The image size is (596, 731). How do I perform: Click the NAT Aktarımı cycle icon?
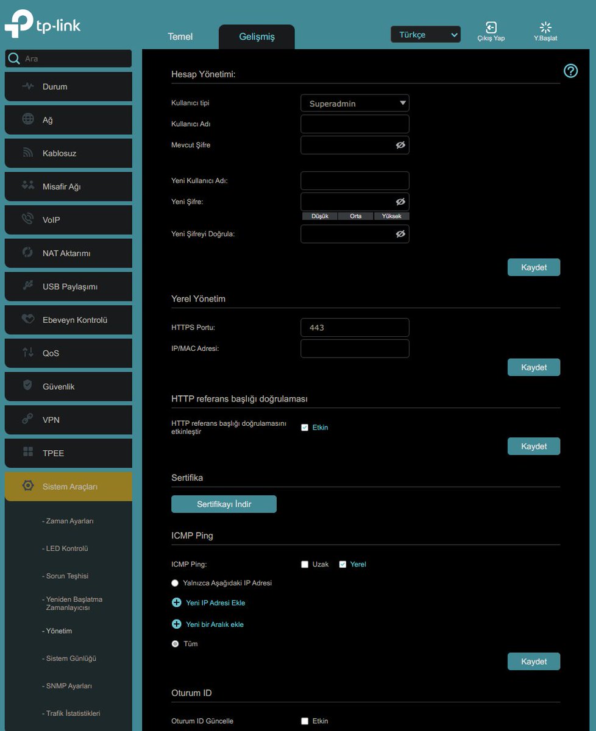click(28, 253)
